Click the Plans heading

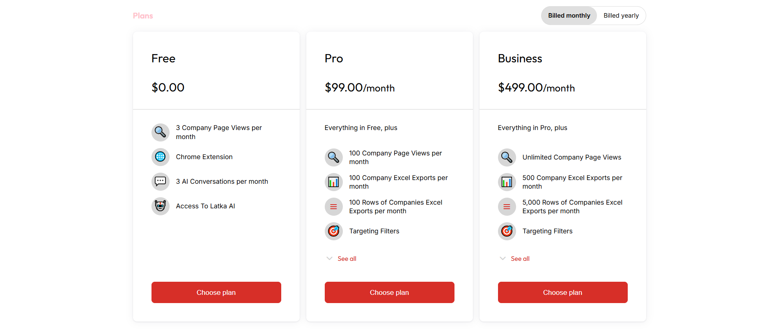pyautogui.click(x=143, y=16)
